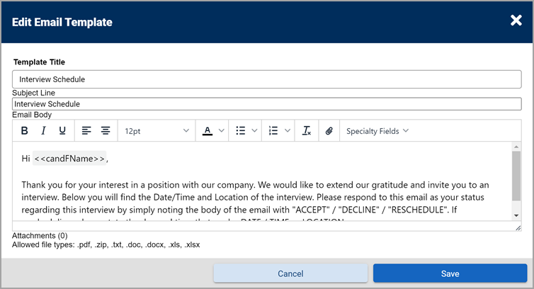Viewport: 534px width, 289px height.
Task: Expand numbered list style options arrow
Action: tap(288, 131)
